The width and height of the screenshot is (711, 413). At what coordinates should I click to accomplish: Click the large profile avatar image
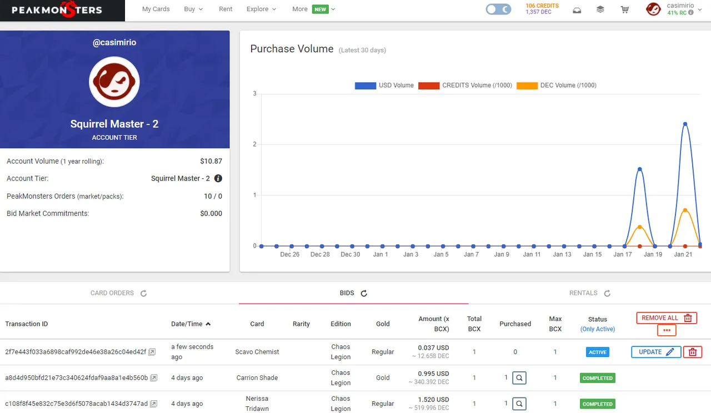114,82
